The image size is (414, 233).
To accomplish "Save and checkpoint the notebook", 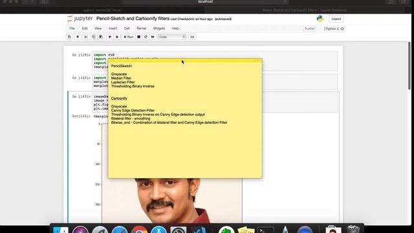I will 69,37.
